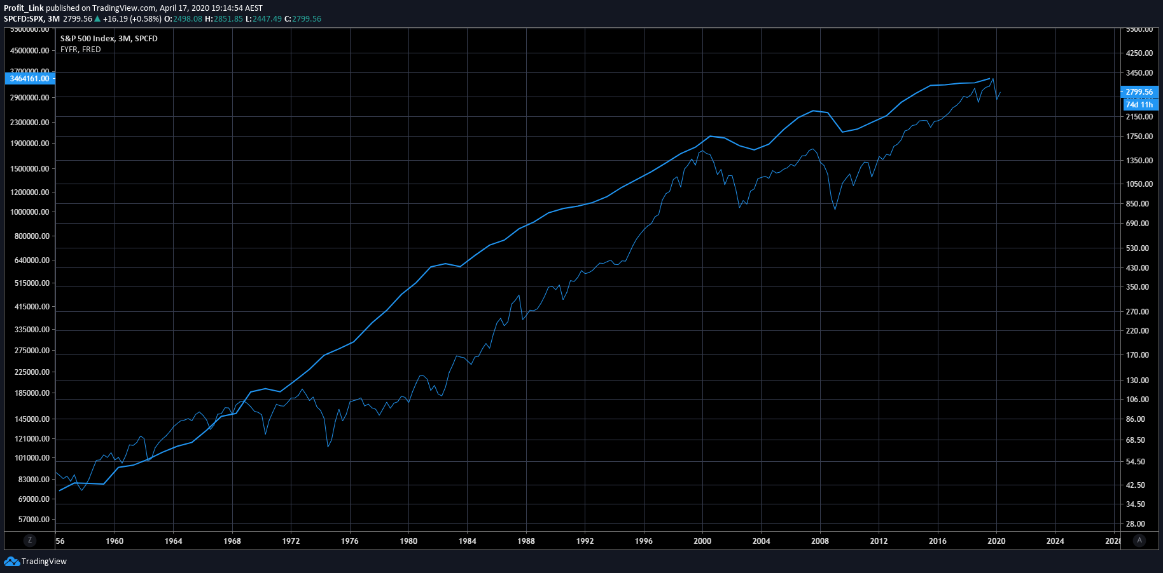The width and height of the screenshot is (1163, 573).
Task: Click the 530.00 right scale value
Action: pyautogui.click(x=1138, y=248)
